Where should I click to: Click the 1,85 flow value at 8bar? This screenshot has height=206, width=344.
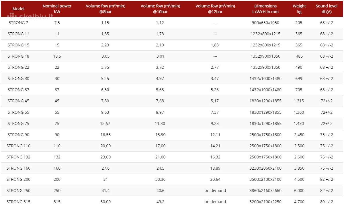pyautogui.click(x=105, y=34)
